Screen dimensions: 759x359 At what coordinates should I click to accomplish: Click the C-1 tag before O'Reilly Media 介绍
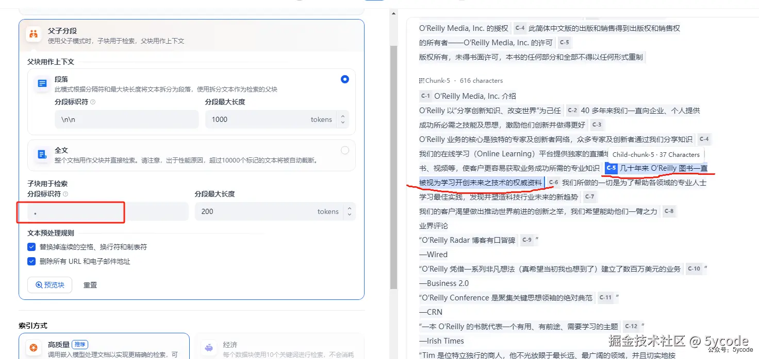425,96
